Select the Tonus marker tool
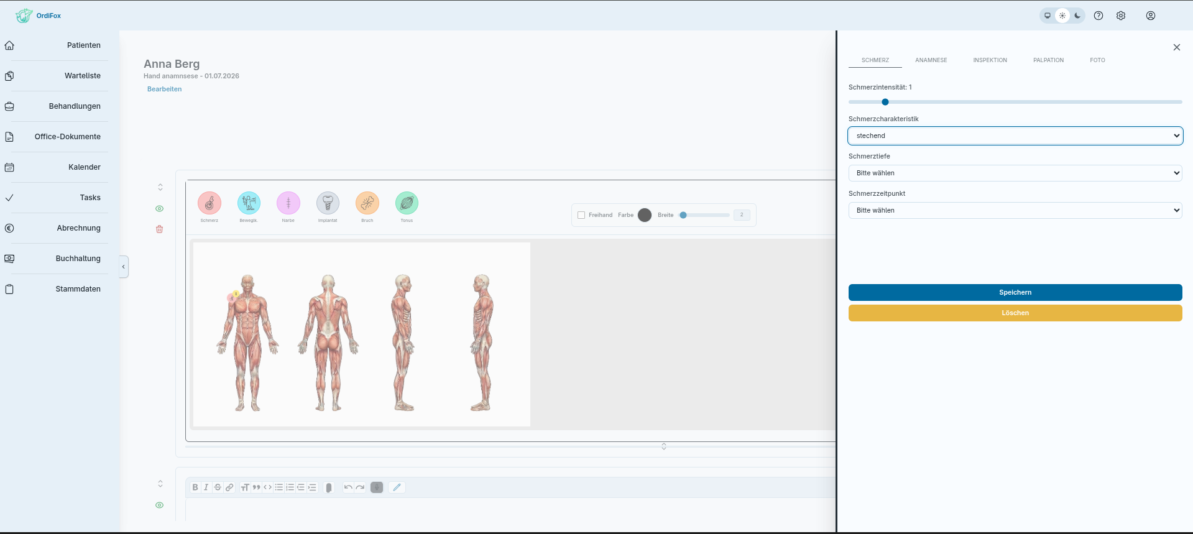This screenshot has width=1193, height=534. click(x=407, y=203)
